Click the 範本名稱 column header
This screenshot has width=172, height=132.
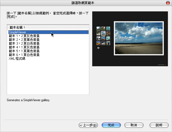tap(48, 27)
